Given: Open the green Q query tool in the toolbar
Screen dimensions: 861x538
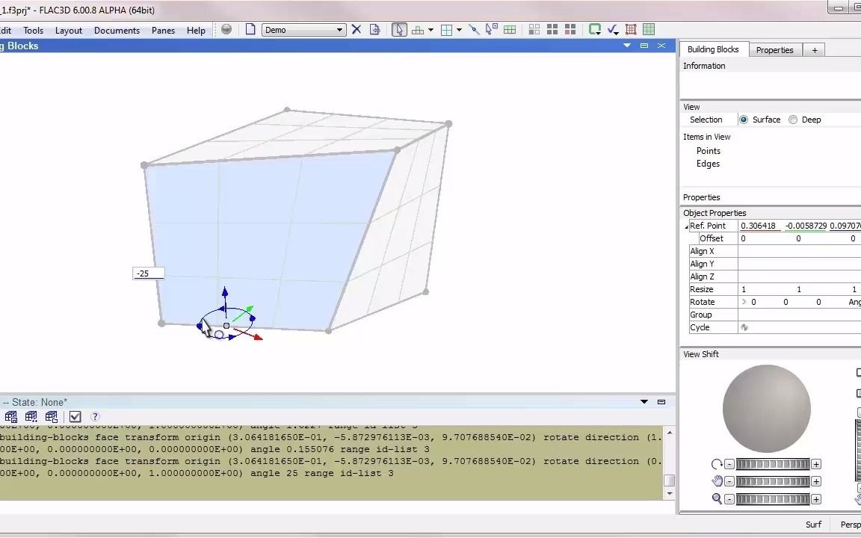Looking at the screenshot, I should 594,29.
